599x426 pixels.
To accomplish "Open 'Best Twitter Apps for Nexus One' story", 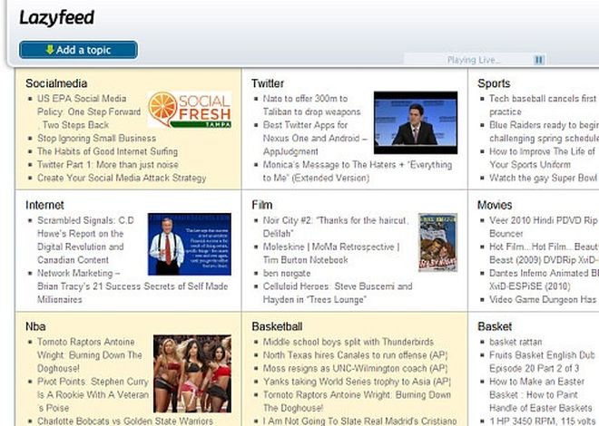I will click(x=315, y=138).
